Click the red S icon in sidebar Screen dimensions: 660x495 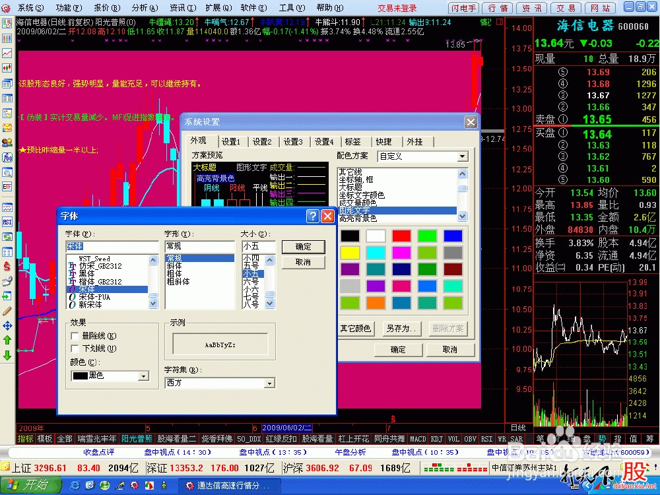click(7, 266)
